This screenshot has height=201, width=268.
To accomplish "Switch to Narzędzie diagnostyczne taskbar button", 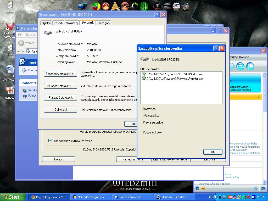I will click(x=91, y=197).
